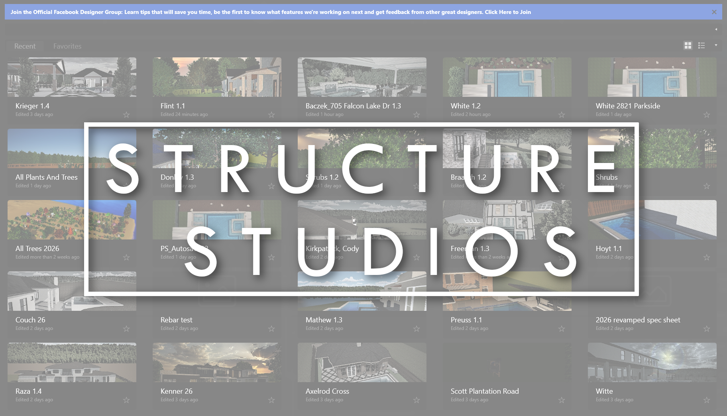This screenshot has width=727, height=416.
Task: Select the Recent tab
Action: click(25, 46)
